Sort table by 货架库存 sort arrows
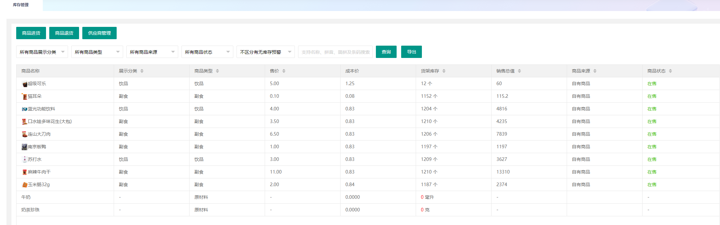The height and width of the screenshot is (225, 720). coord(444,71)
